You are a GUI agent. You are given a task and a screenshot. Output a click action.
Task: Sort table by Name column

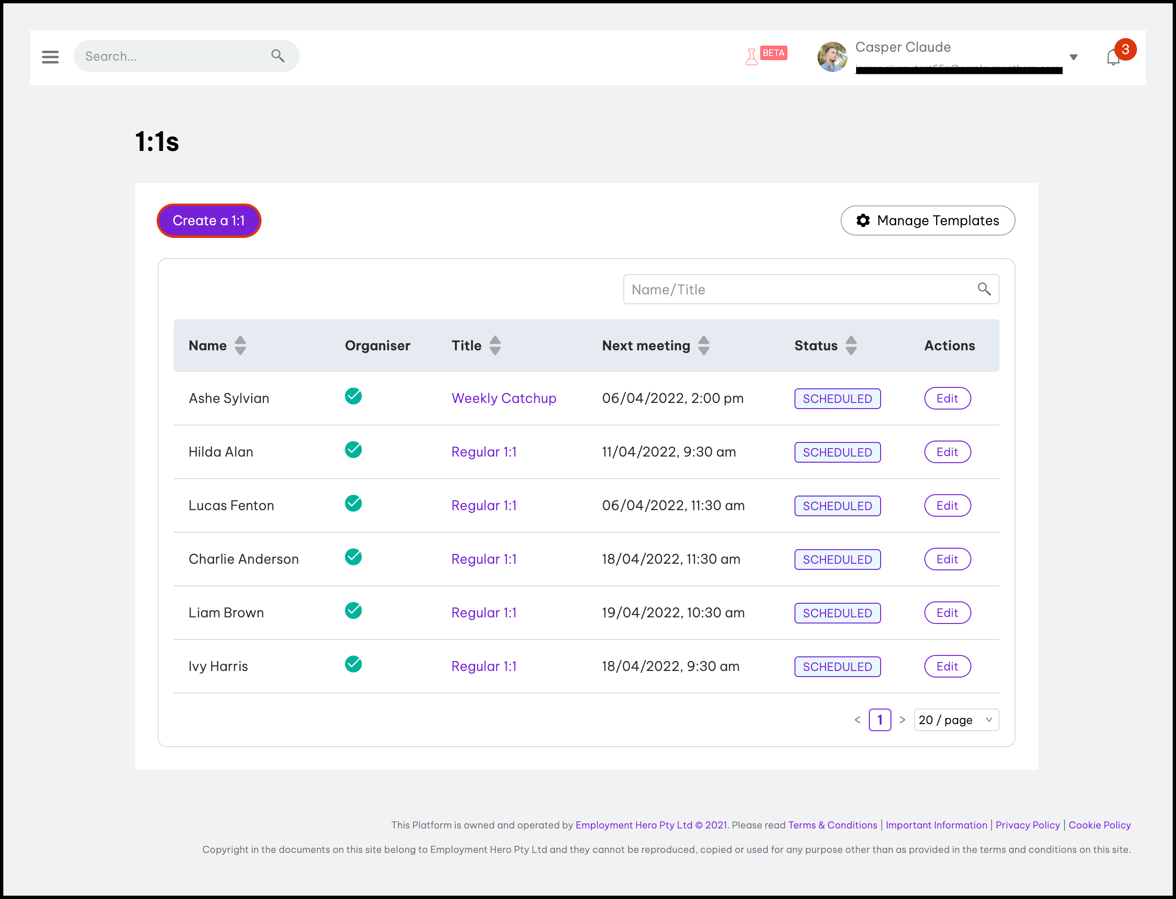click(x=240, y=346)
